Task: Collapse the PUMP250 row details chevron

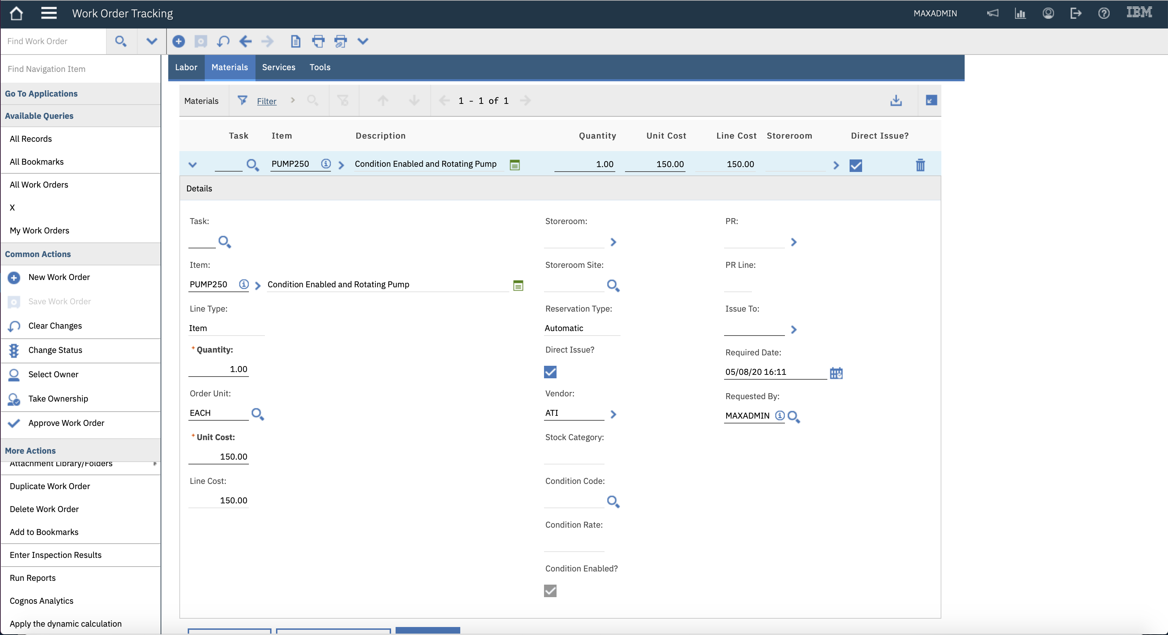Action: pyautogui.click(x=193, y=165)
